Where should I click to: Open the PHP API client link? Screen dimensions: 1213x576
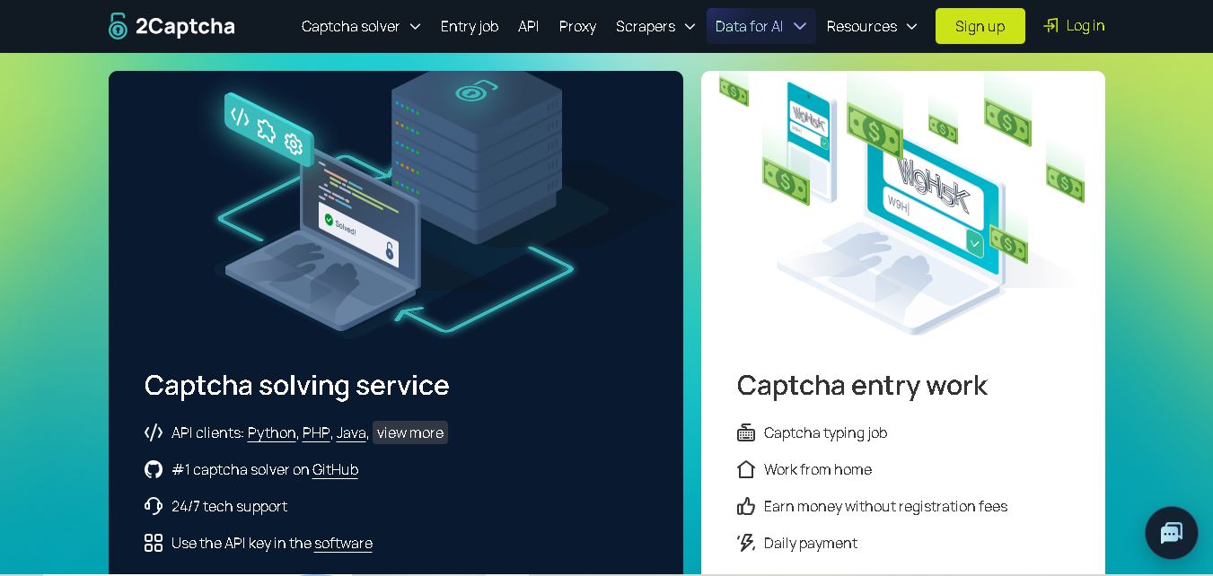click(x=316, y=432)
